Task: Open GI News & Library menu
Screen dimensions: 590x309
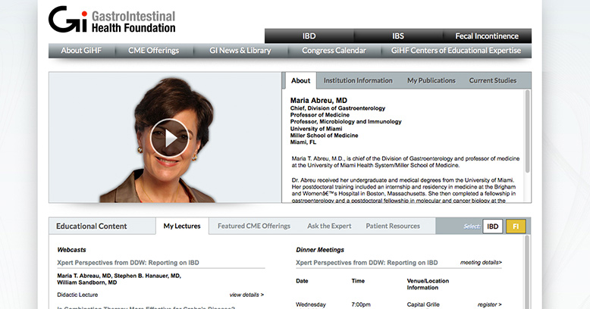Action: 240,51
